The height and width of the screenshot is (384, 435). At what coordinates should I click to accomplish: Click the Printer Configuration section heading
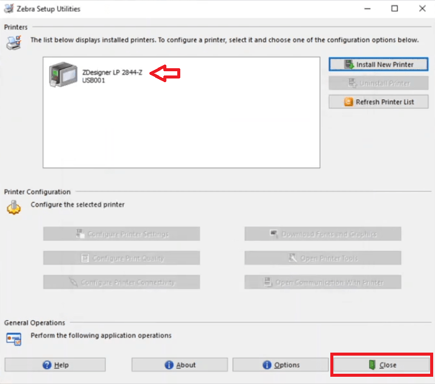tap(38, 192)
